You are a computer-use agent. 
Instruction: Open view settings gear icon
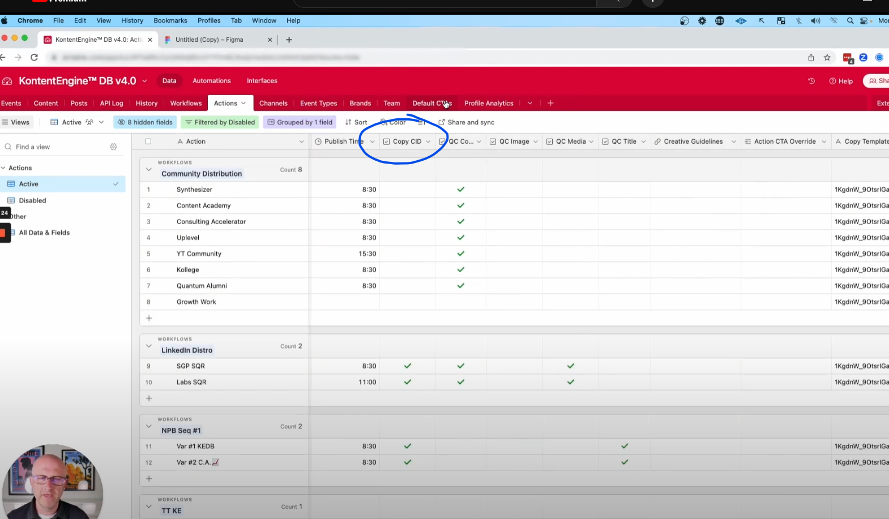(x=113, y=147)
